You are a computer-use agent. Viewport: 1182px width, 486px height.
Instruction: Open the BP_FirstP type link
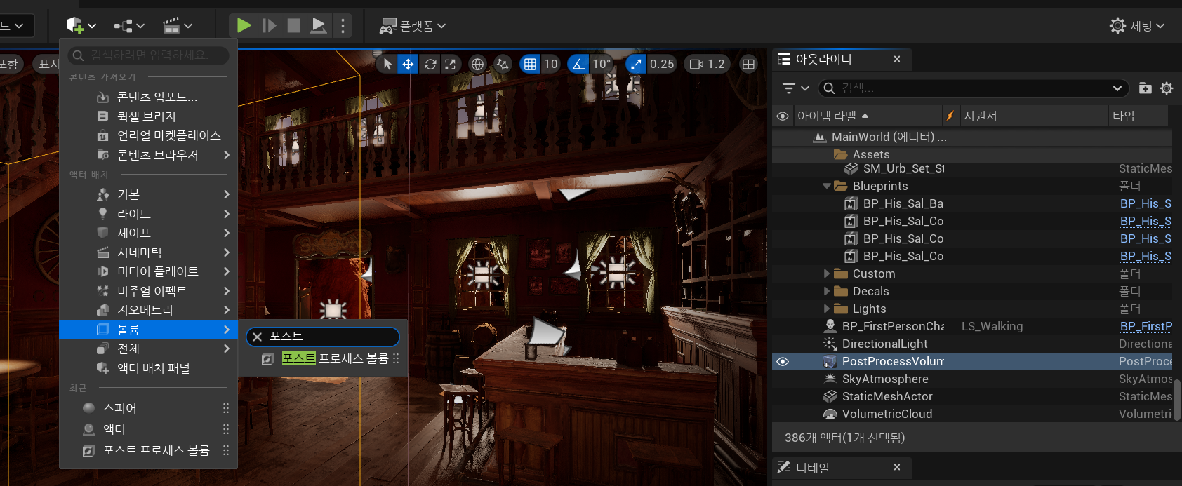pos(1146,326)
